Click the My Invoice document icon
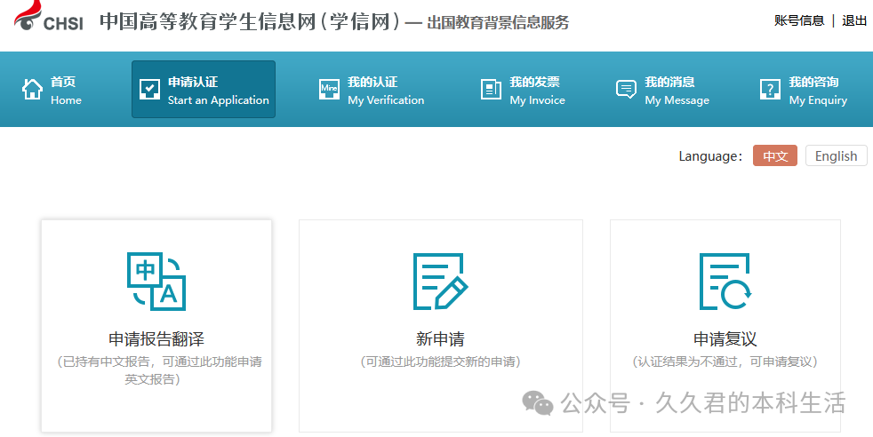This screenshot has width=873, height=437. 491,89
